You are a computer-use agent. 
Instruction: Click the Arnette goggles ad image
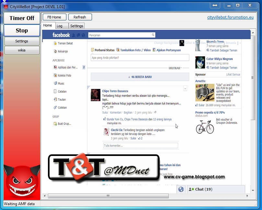[205, 93]
